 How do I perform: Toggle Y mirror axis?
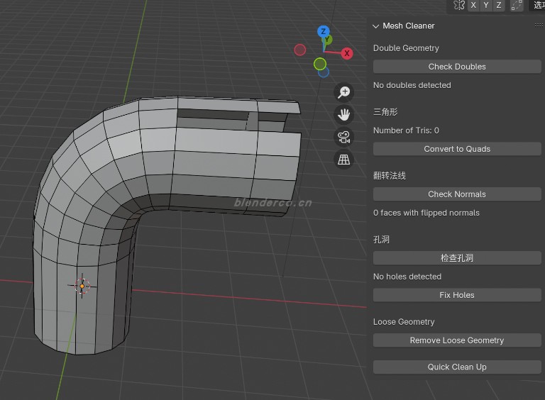486,5
